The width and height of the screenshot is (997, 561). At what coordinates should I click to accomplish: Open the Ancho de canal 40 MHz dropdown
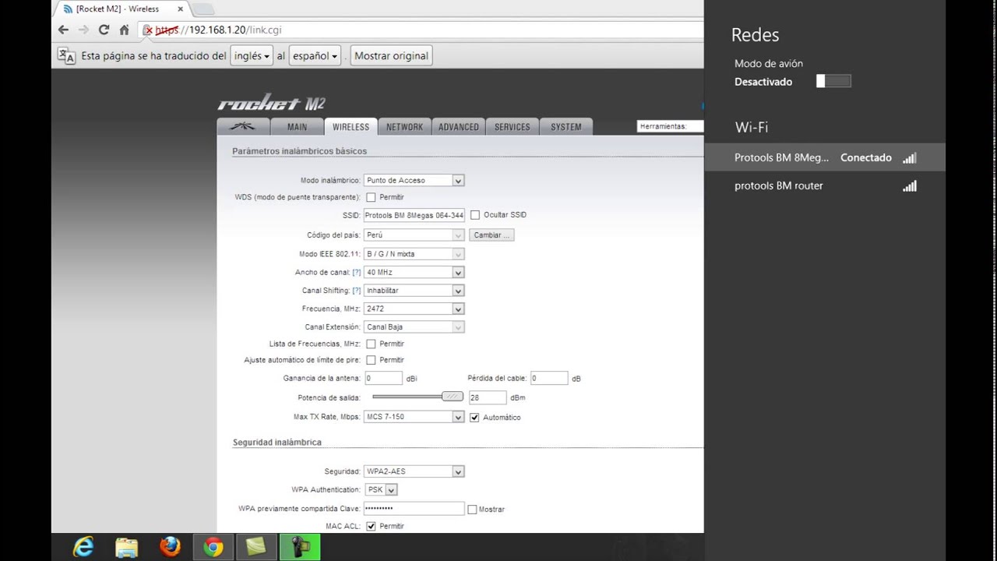click(x=414, y=272)
